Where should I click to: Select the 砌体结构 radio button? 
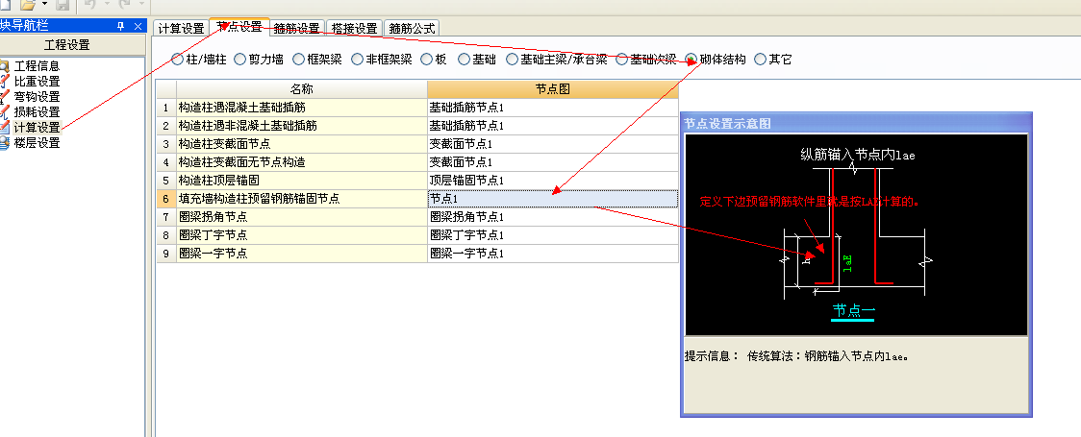click(x=691, y=60)
